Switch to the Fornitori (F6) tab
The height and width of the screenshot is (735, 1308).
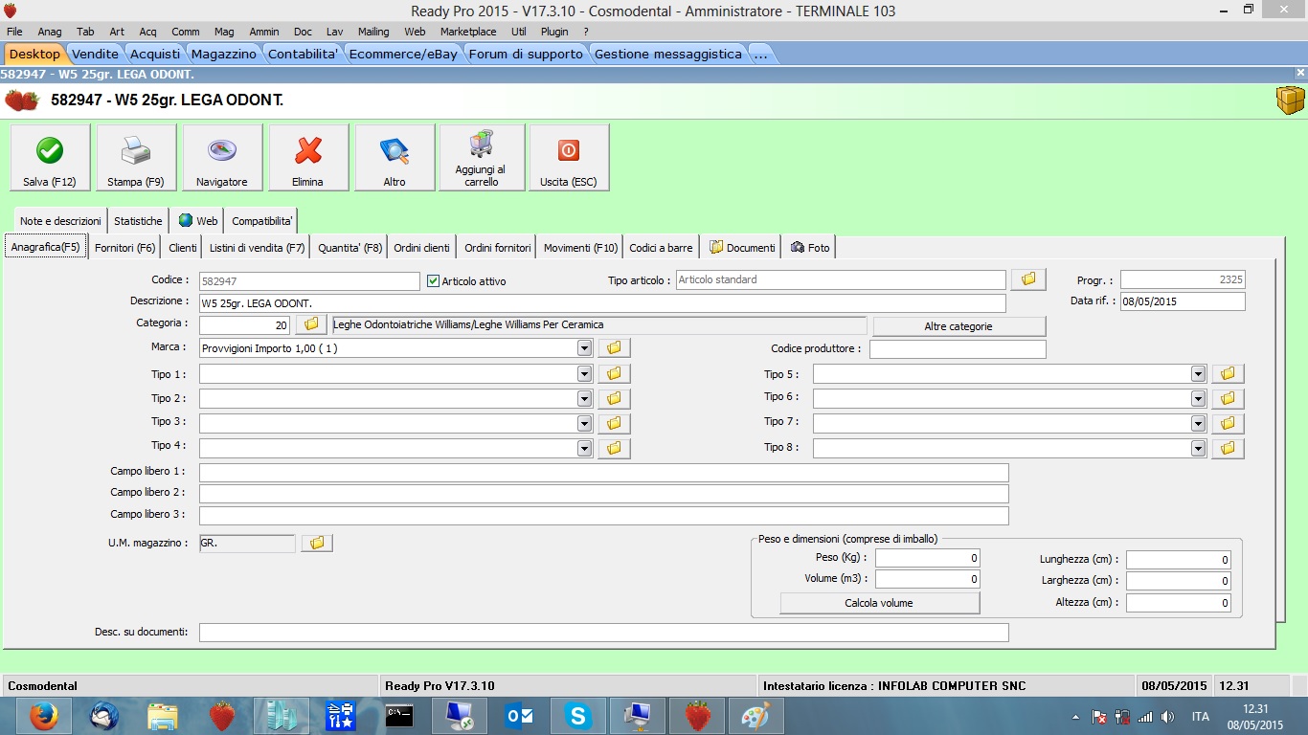point(125,248)
